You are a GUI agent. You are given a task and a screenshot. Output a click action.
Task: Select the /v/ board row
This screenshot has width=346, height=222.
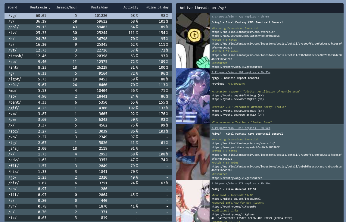[88, 21]
